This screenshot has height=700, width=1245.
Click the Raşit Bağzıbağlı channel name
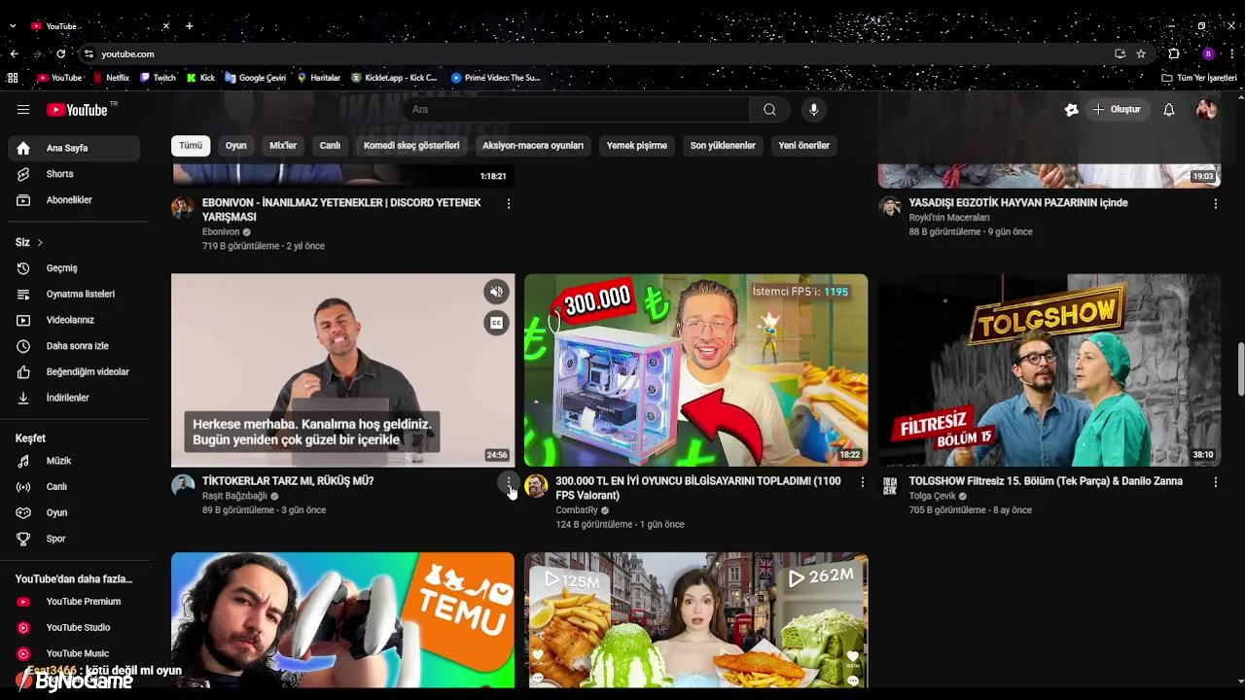pyautogui.click(x=234, y=496)
